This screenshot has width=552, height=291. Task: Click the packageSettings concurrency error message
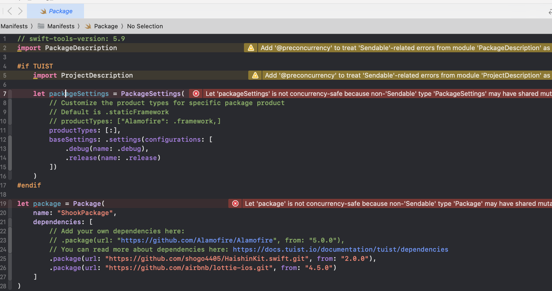[x=378, y=94]
